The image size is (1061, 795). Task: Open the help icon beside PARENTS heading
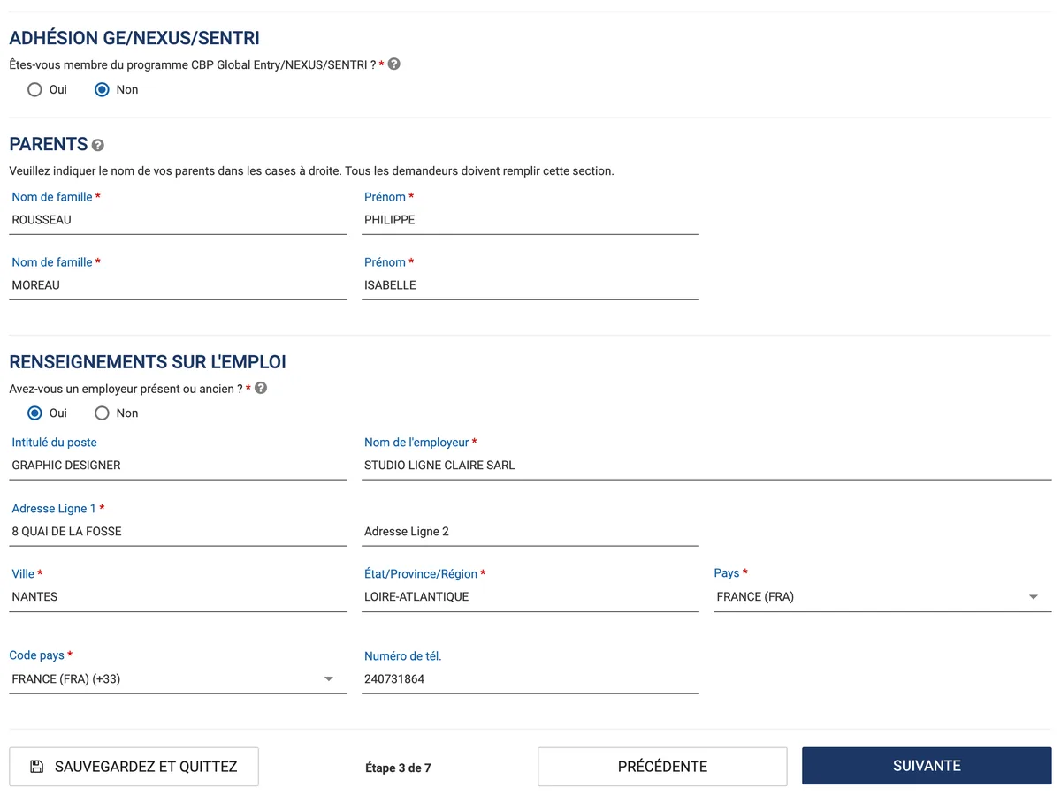(97, 145)
